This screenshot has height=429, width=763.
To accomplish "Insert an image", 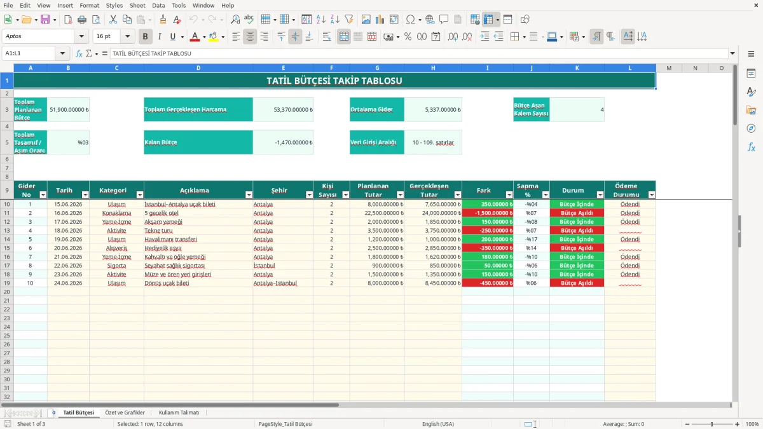I will [x=366, y=20].
